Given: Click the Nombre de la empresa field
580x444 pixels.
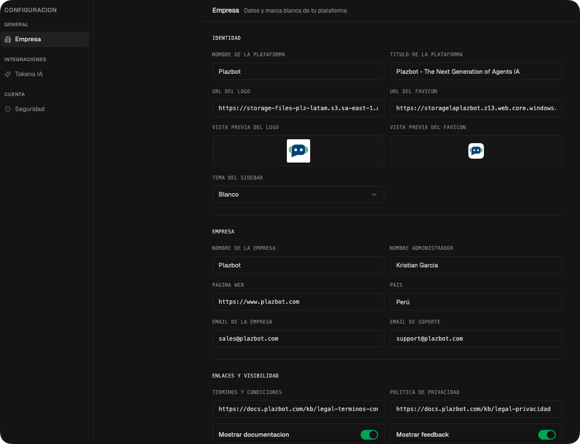Looking at the screenshot, I should 298,265.
